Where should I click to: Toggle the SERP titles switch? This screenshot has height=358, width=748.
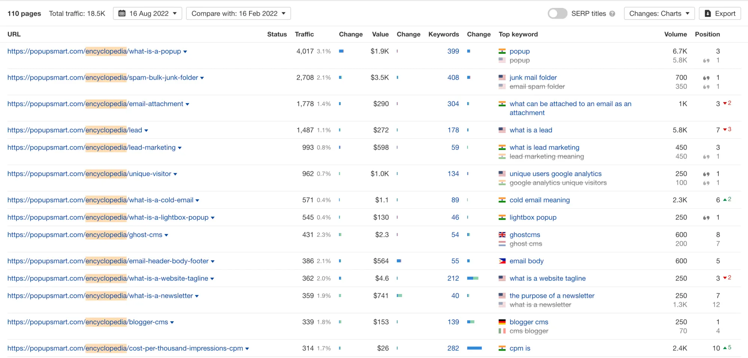tap(557, 13)
